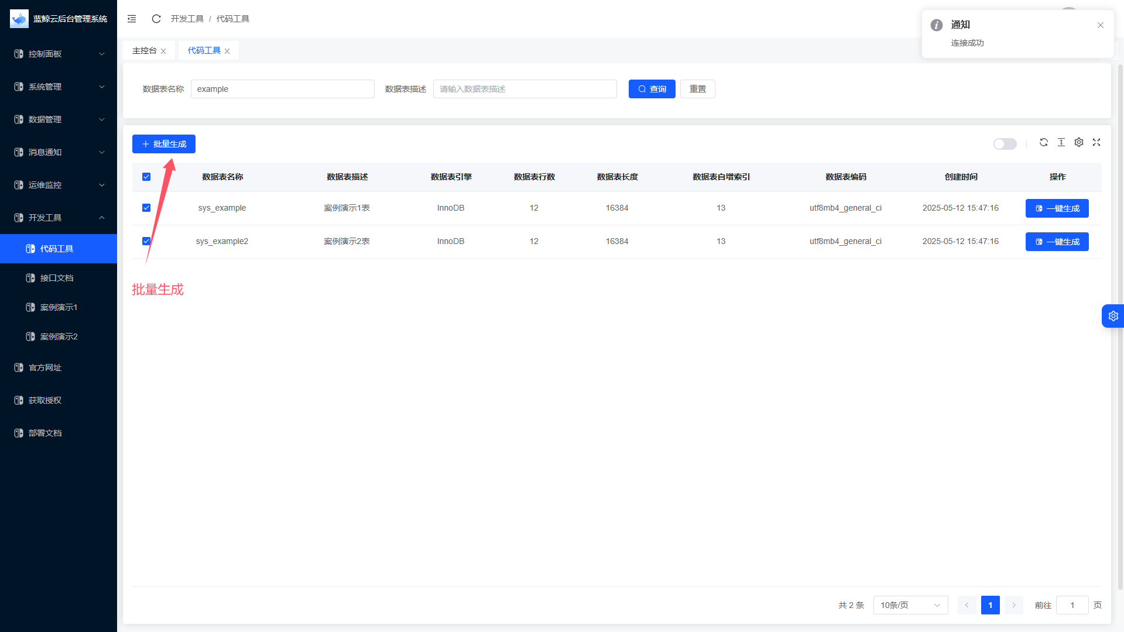Close the 主控台 tab
Image resolution: width=1124 pixels, height=632 pixels.
[163, 51]
